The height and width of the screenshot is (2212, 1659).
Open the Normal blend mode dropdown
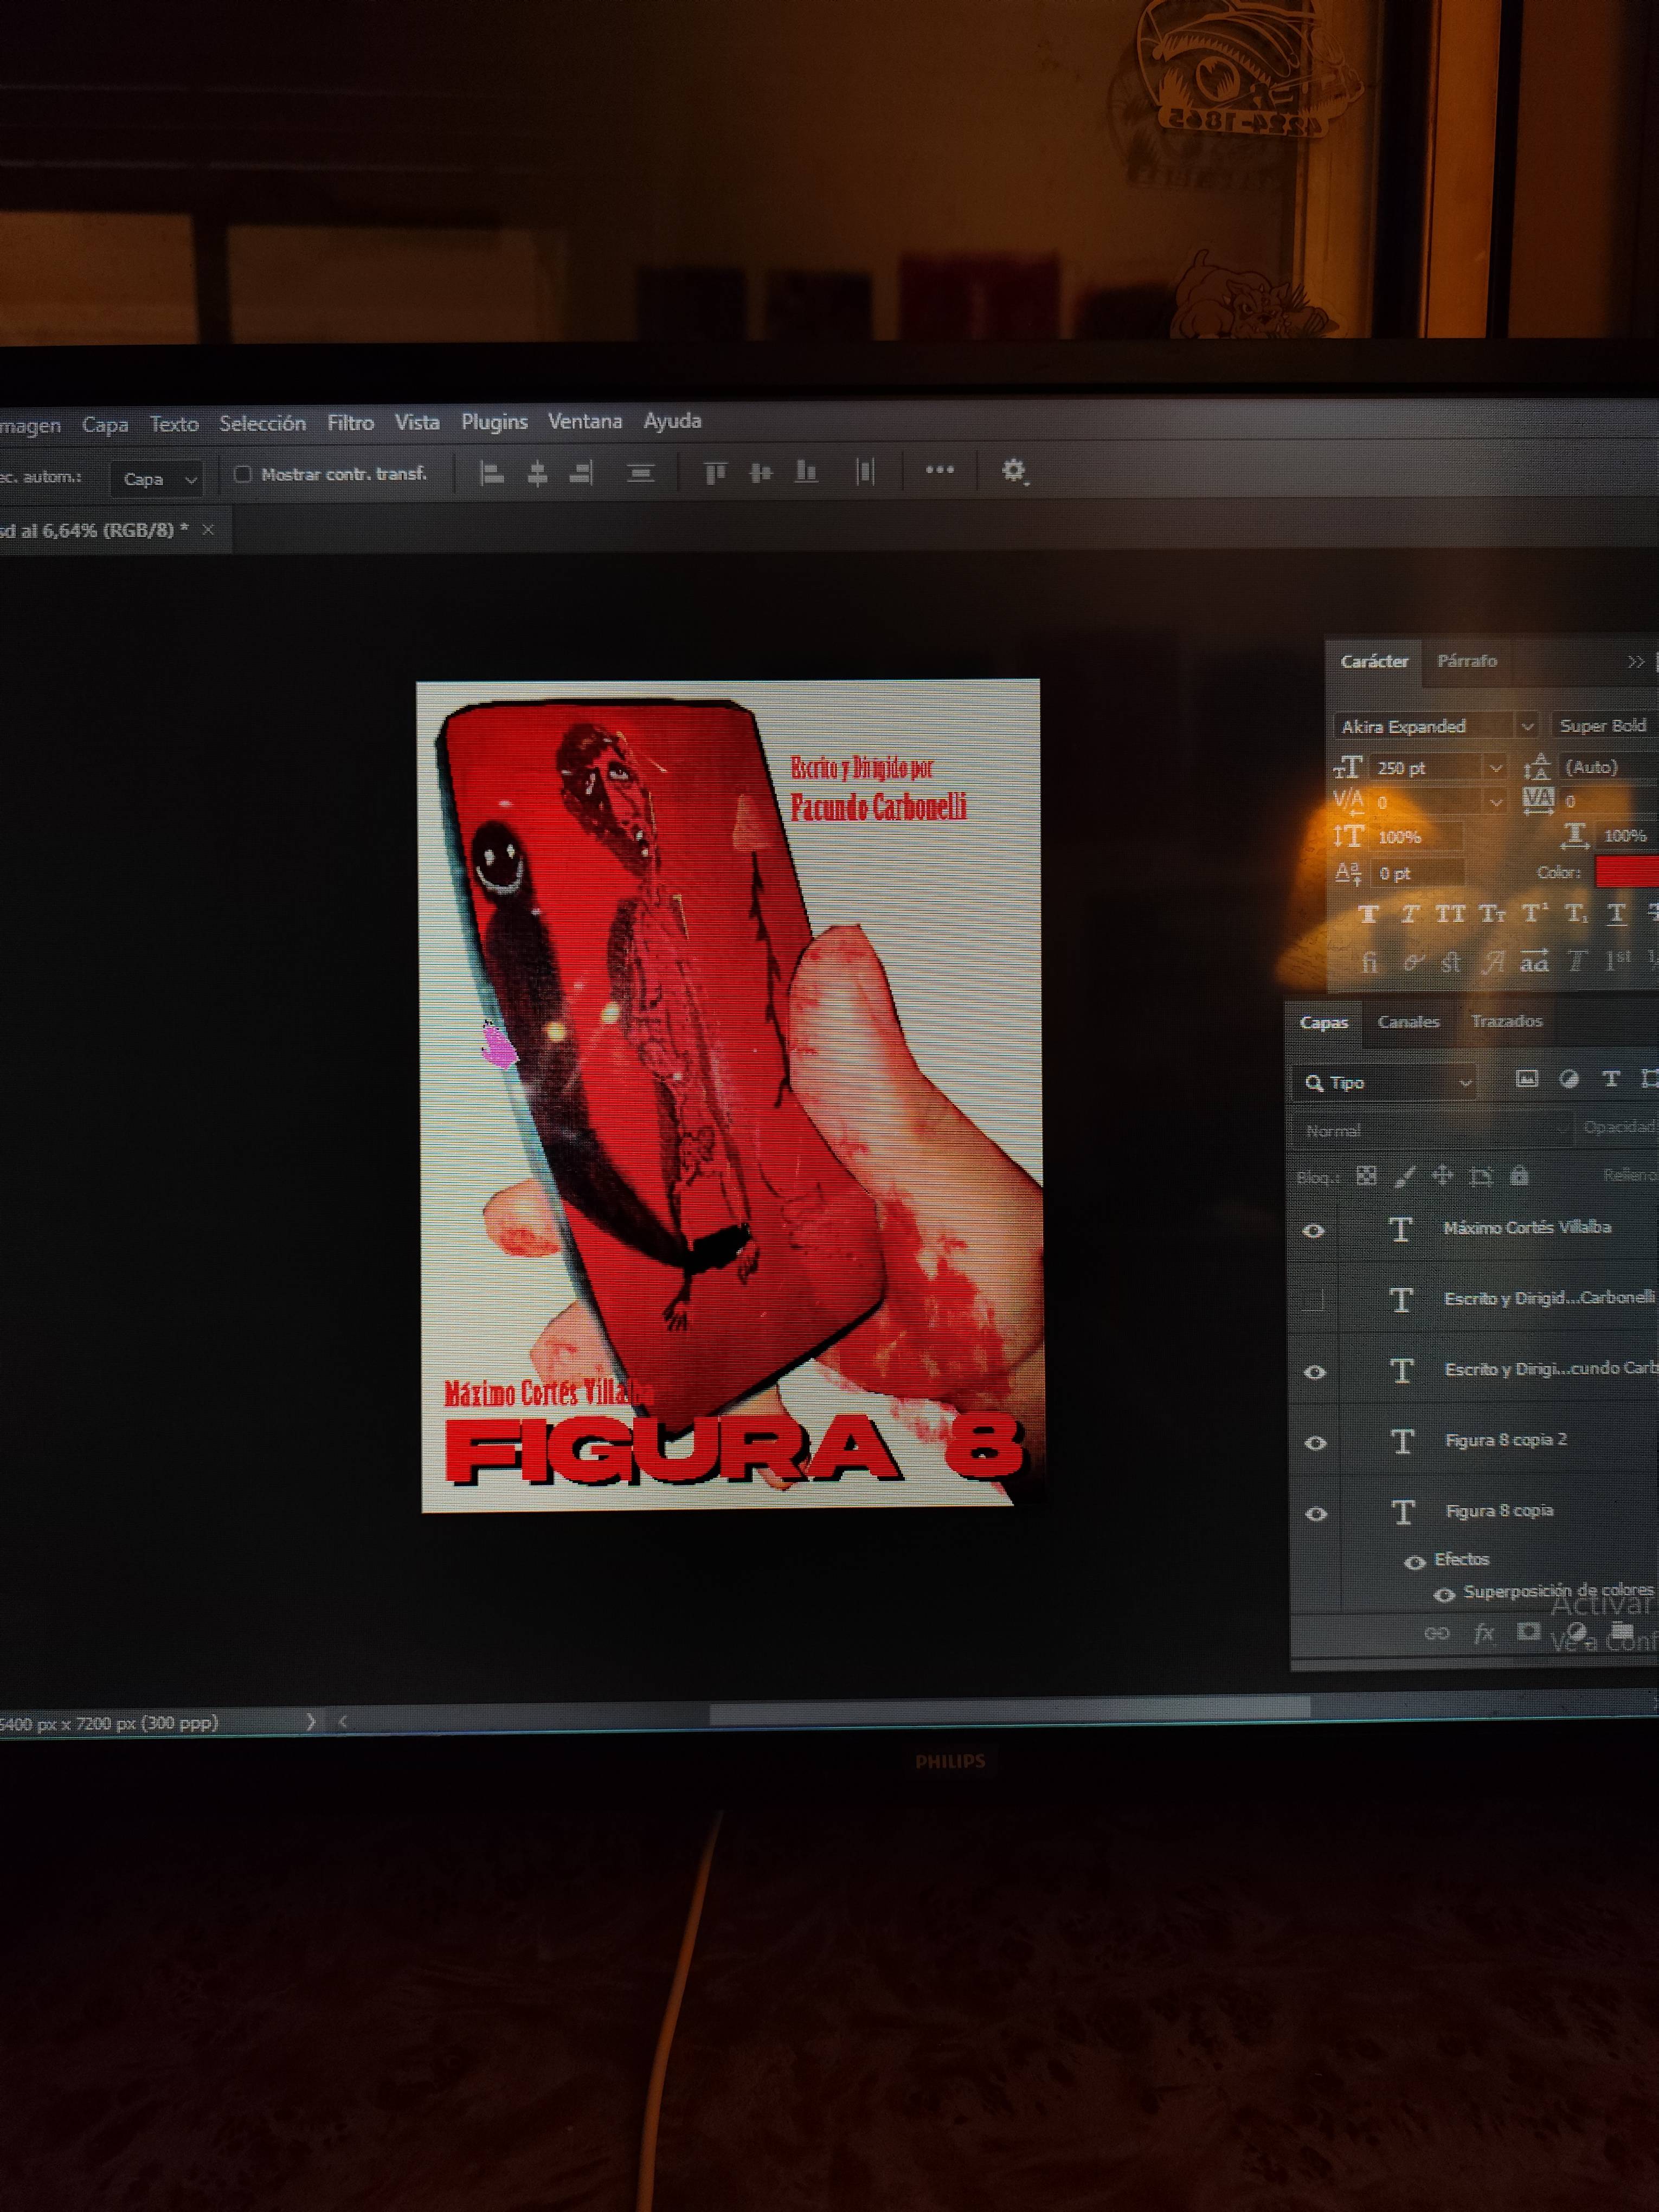pyautogui.click(x=1434, y=1131)
